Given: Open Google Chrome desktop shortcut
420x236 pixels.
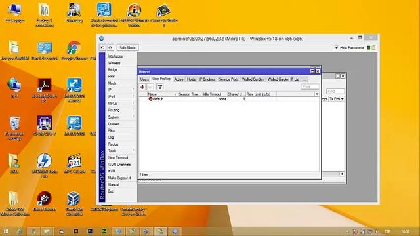Looking at the screenshot, I should [x=74, y=50].
